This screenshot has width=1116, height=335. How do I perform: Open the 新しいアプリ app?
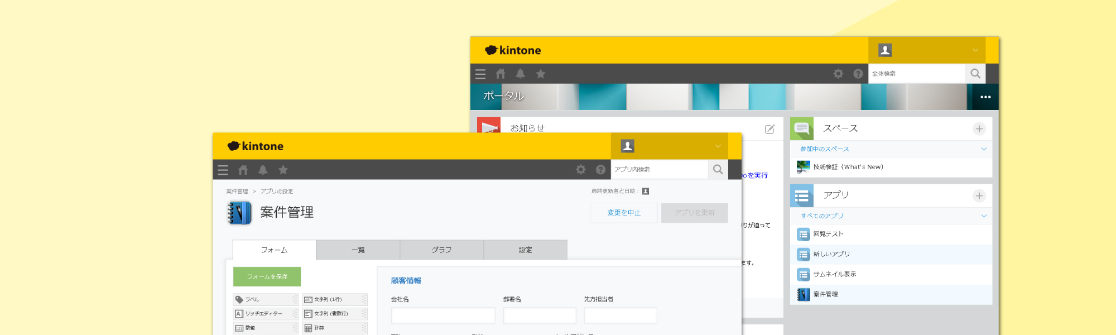pos(891,255)
